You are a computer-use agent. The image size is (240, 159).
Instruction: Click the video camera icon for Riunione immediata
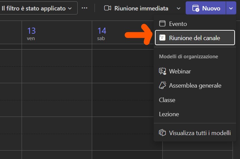[107, 8]
